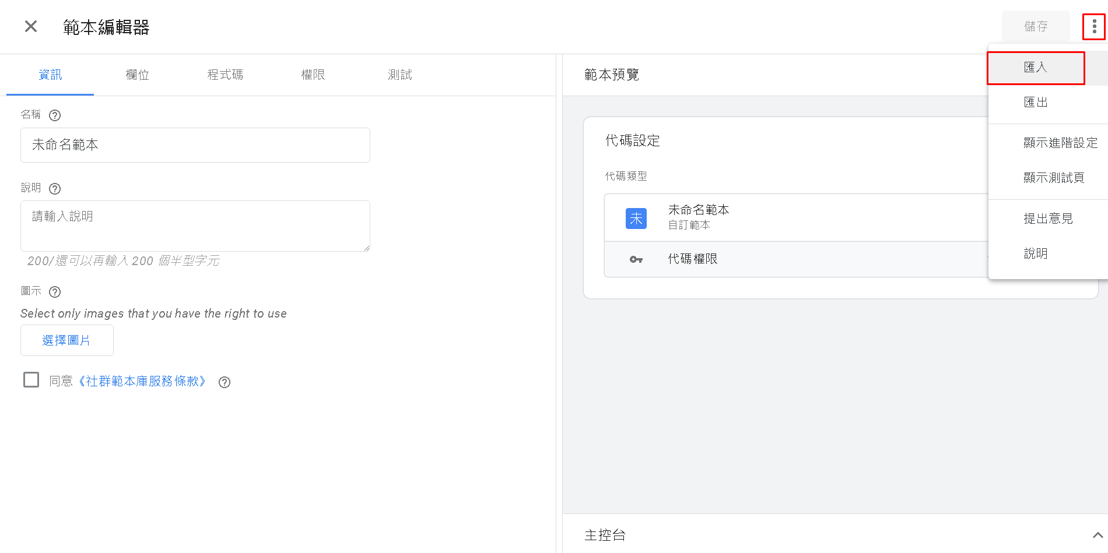Click the help icon beside terms of service
Image resolution: width=1108 pixels, height=553 pixels.
(x=225, y=382)
